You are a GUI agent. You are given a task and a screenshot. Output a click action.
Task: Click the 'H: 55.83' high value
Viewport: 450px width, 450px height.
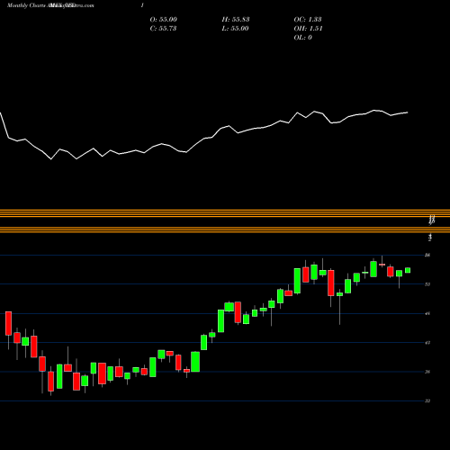pyautogui.click(x=236, y=20)
